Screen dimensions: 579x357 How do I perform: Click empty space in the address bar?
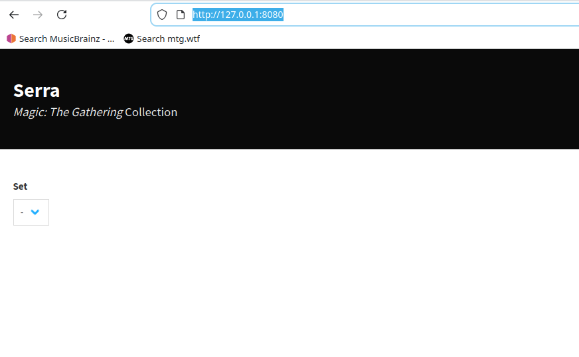point(432,15)
